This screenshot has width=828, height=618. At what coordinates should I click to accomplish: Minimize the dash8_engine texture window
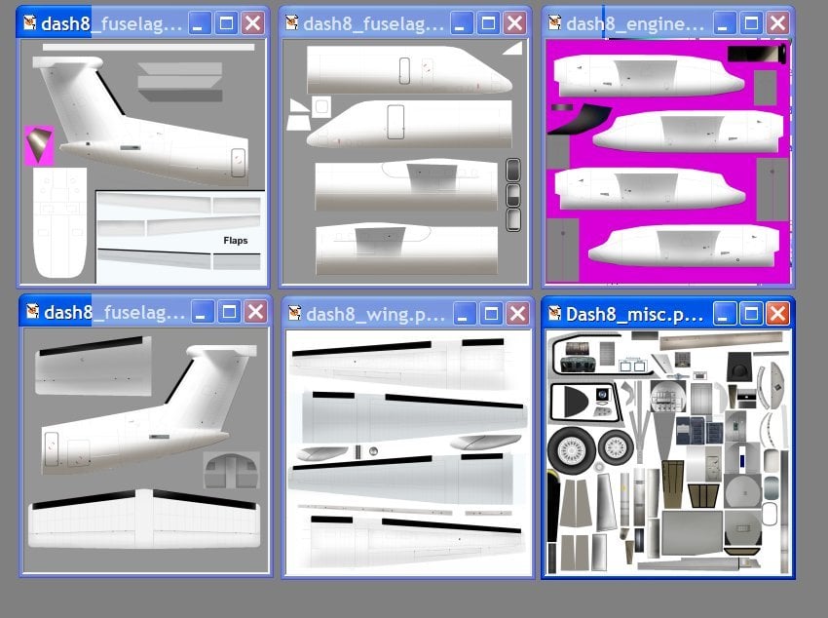(724, 23)
